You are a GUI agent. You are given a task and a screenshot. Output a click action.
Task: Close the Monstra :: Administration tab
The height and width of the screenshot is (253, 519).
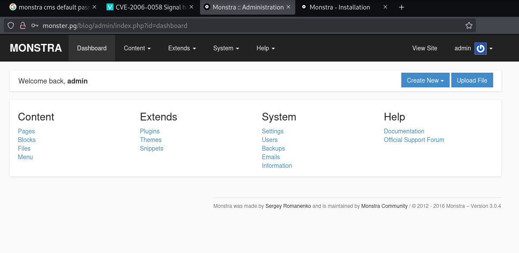tap(288, 7)
